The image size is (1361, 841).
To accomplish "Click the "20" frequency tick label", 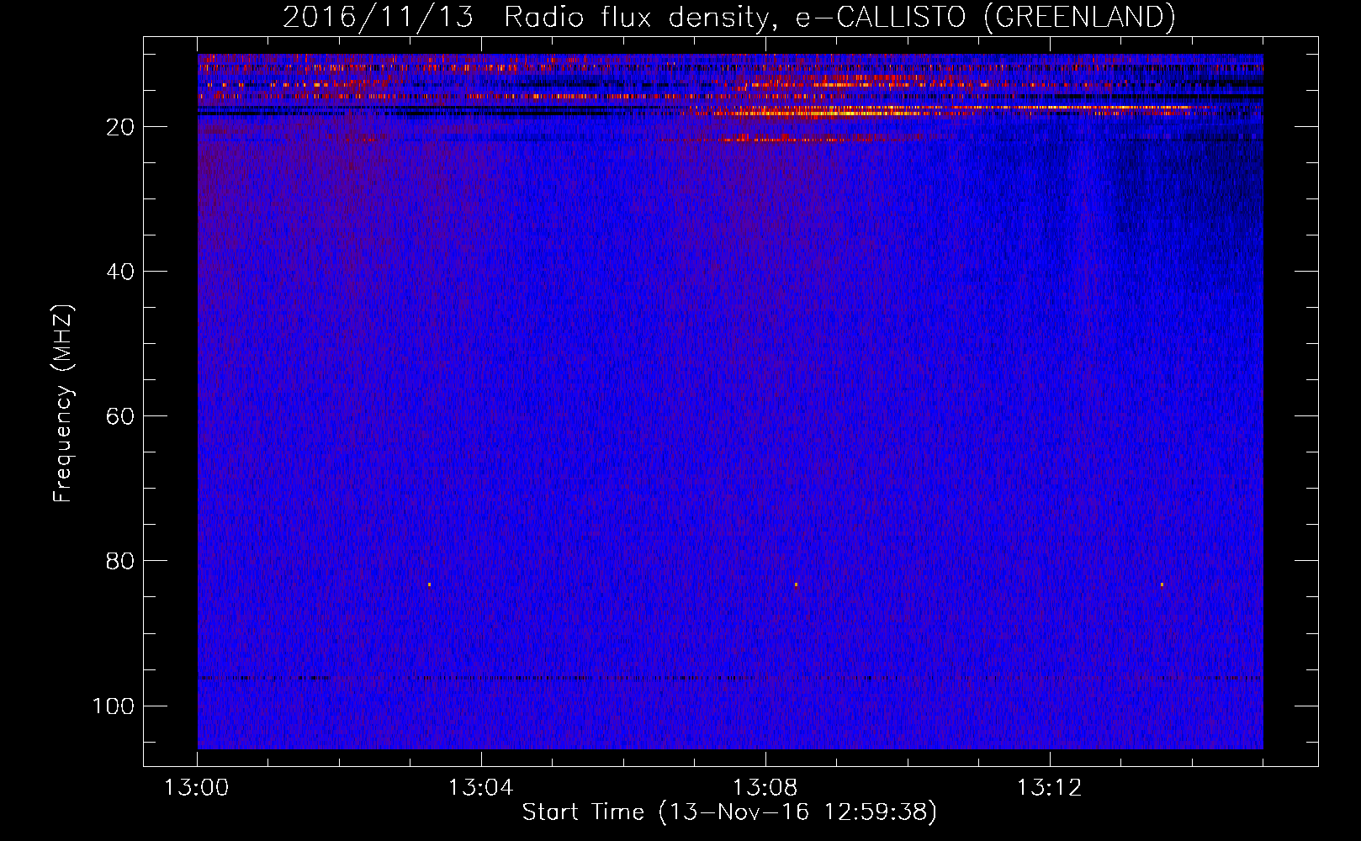I will click(x=121, y=127).
